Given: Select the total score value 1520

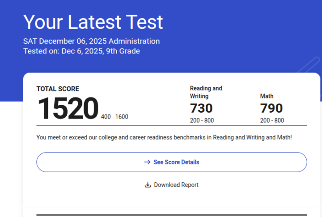Looking at the screenshot, I should pos(68,108).
